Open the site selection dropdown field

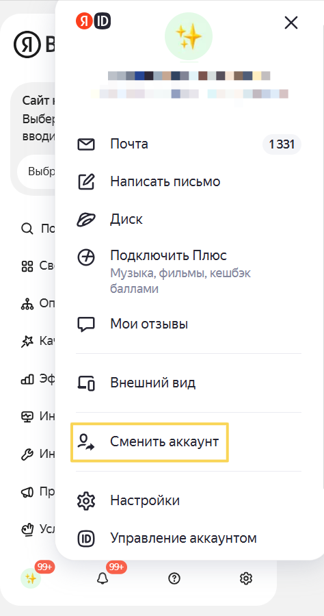click(36, 171)
